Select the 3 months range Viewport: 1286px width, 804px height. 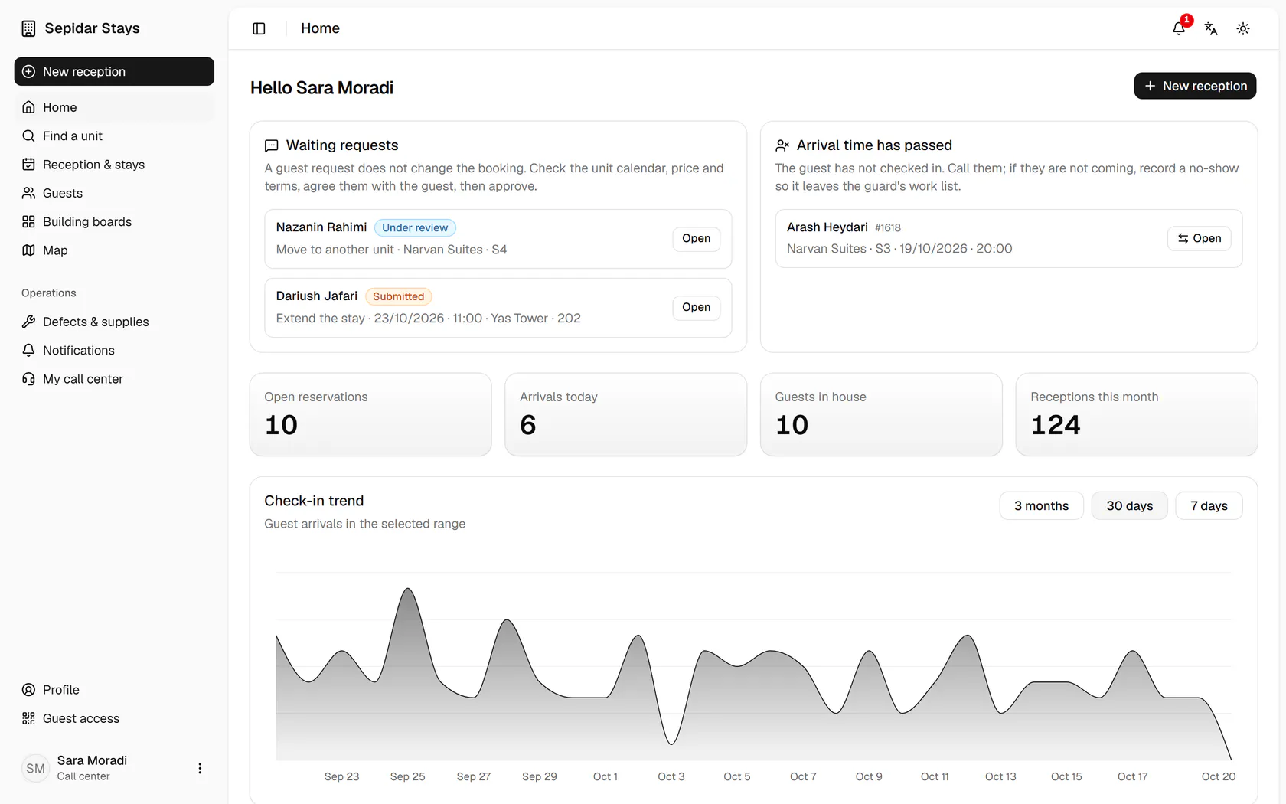tap(1041, 505)
